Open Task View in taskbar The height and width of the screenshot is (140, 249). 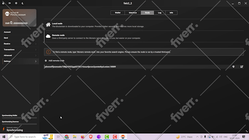(x=58, y=137)
